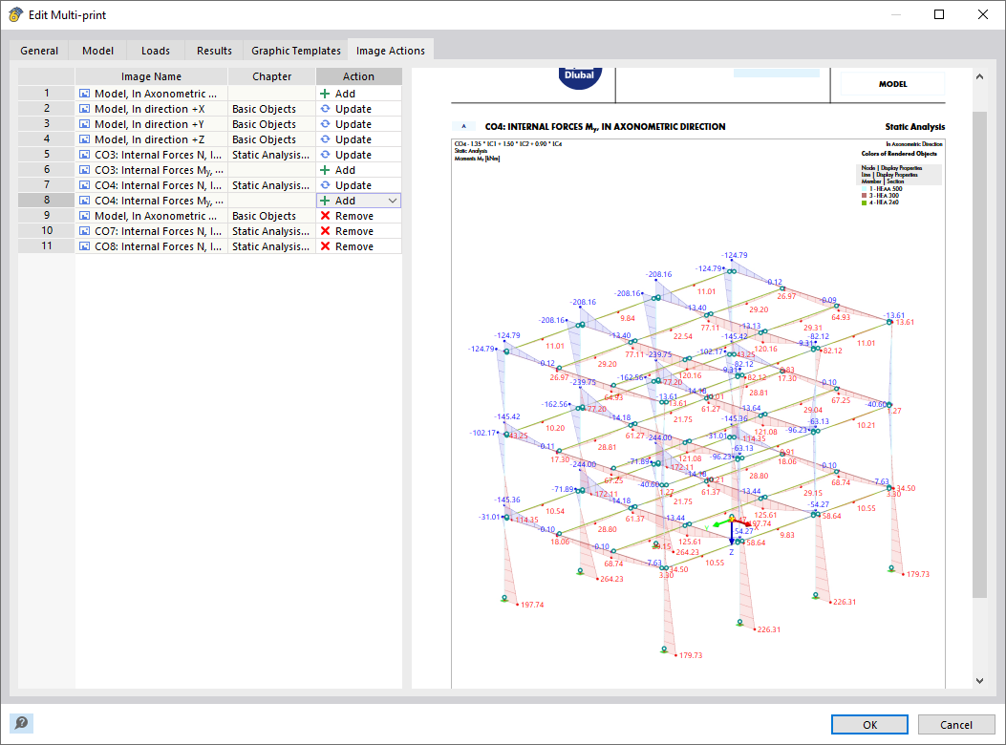Click image icon of Model, In direction +Z
Viewport: 1006px width, 745px height.
[x=84, y=139]
